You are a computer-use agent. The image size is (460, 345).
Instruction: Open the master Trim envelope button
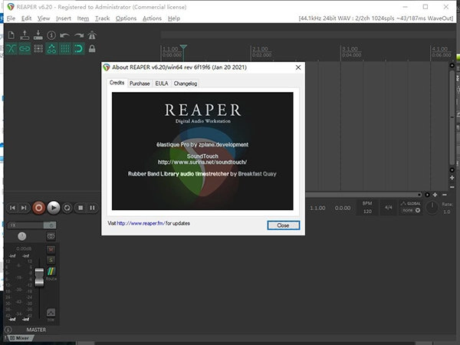pyautogui.click(x=51, y=313)
